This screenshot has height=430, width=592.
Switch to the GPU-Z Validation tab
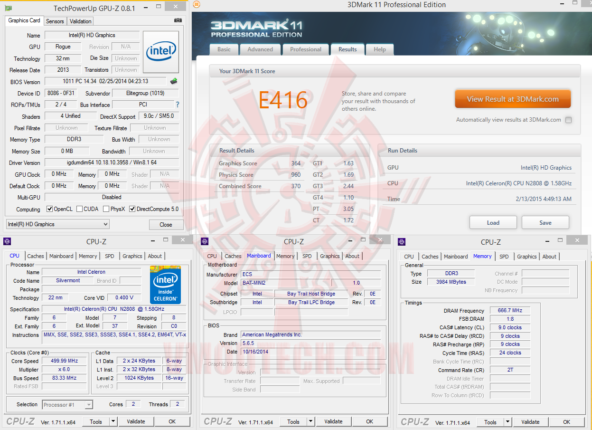click(x=80, y=21)
